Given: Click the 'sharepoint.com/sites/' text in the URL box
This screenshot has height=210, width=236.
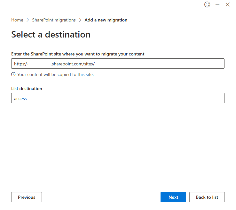Looking at the screenshot, I should [73, 64].
